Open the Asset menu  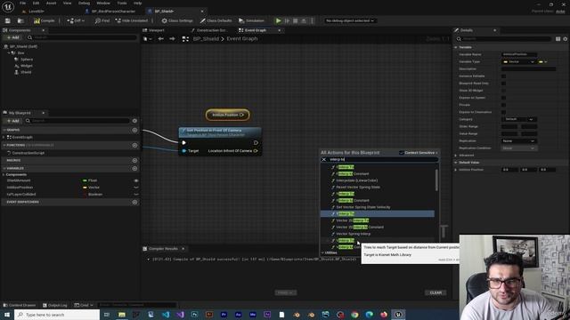(x=51, y=3)
